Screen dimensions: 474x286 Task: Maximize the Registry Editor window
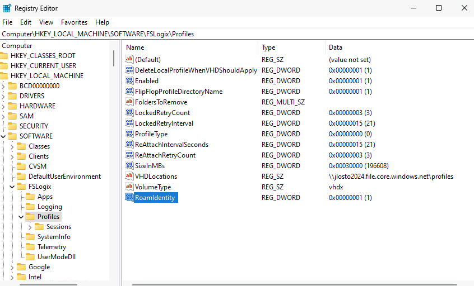point(439,8)
